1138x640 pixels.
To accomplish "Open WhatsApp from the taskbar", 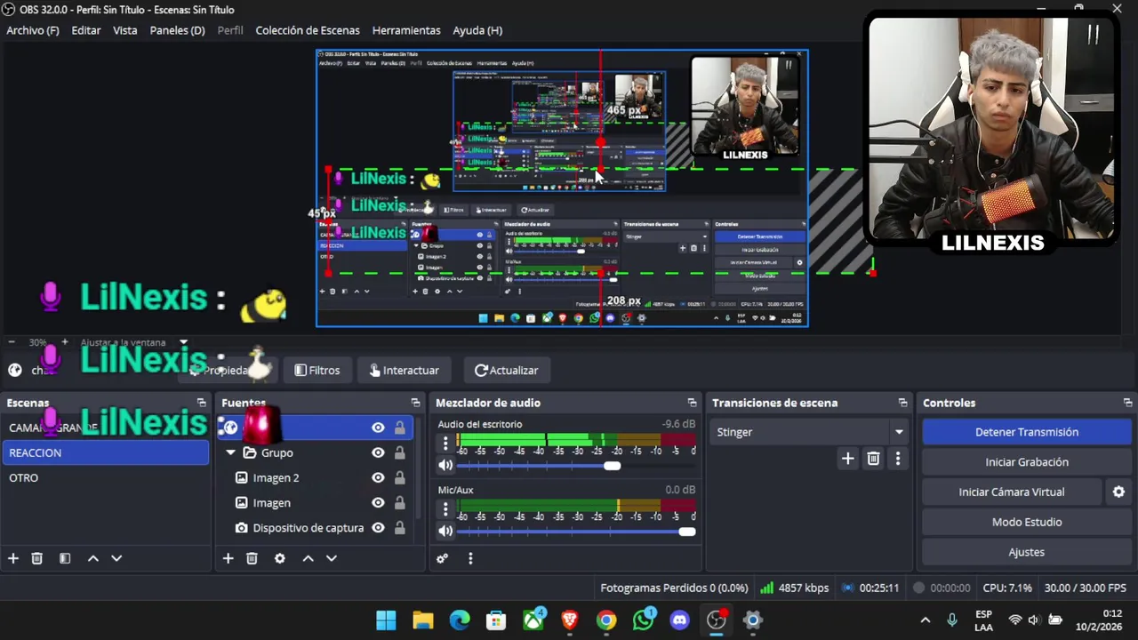I will pos(644,620).
